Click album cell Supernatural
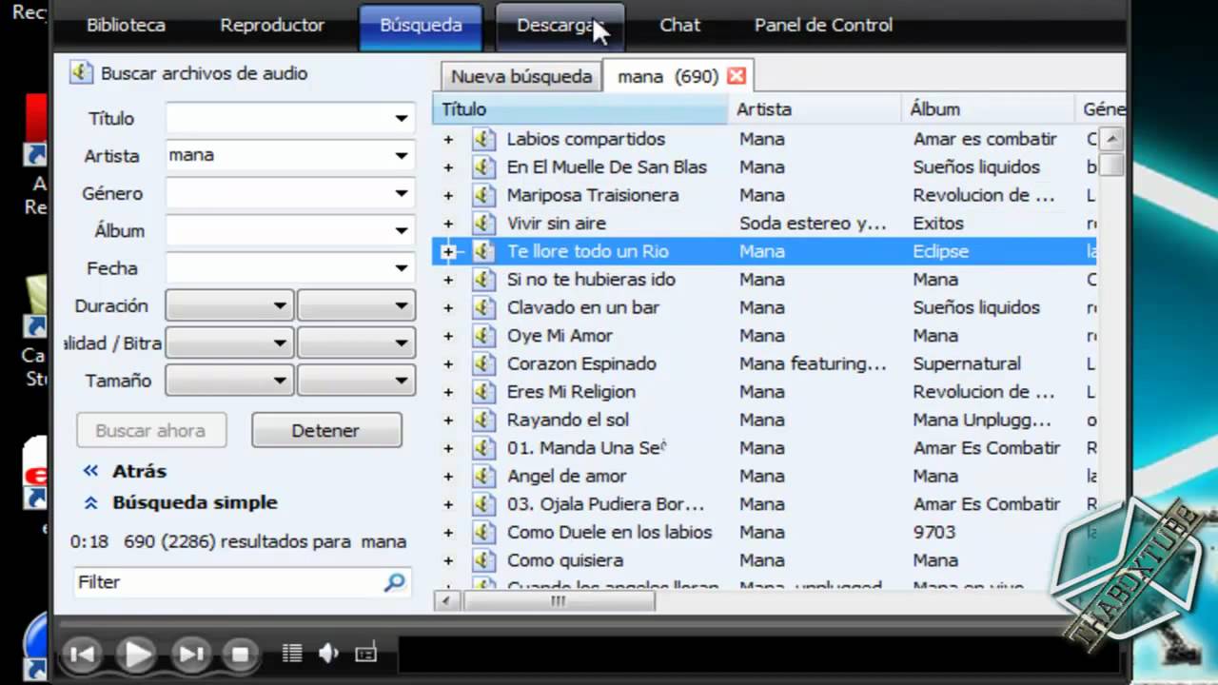 pyautogui.click(x=967, y=363)
